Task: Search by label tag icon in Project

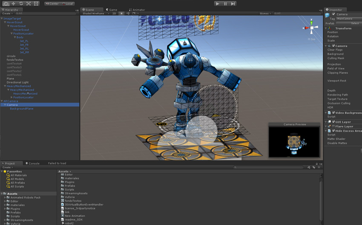Action: [x=314, y=167]
